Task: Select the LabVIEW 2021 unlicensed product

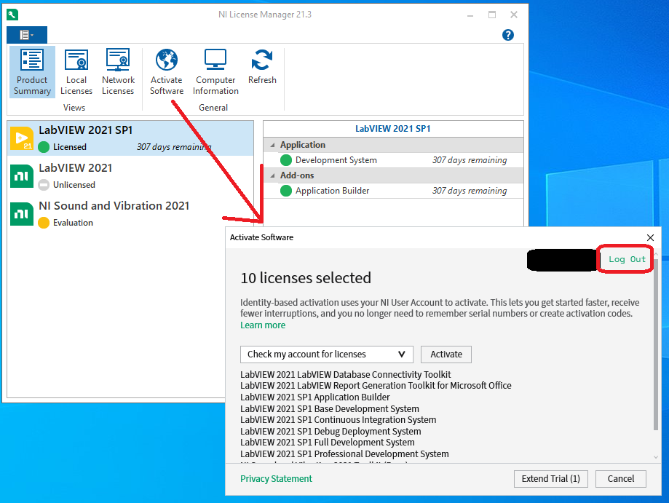Action: (130, 175)
